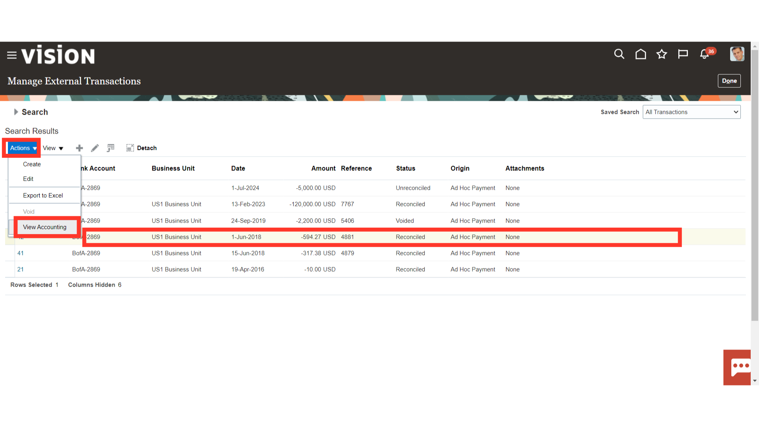Click the Done button
759x427 pixels.
click(729, 81)
